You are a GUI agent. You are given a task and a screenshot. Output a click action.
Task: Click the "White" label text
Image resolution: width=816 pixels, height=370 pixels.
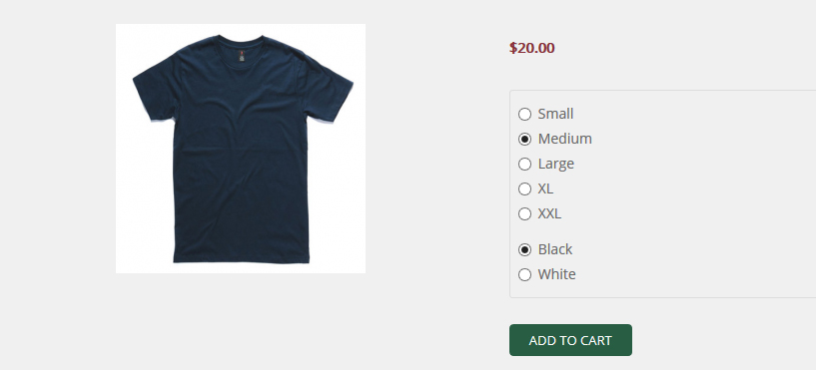[x=557, y=274]
